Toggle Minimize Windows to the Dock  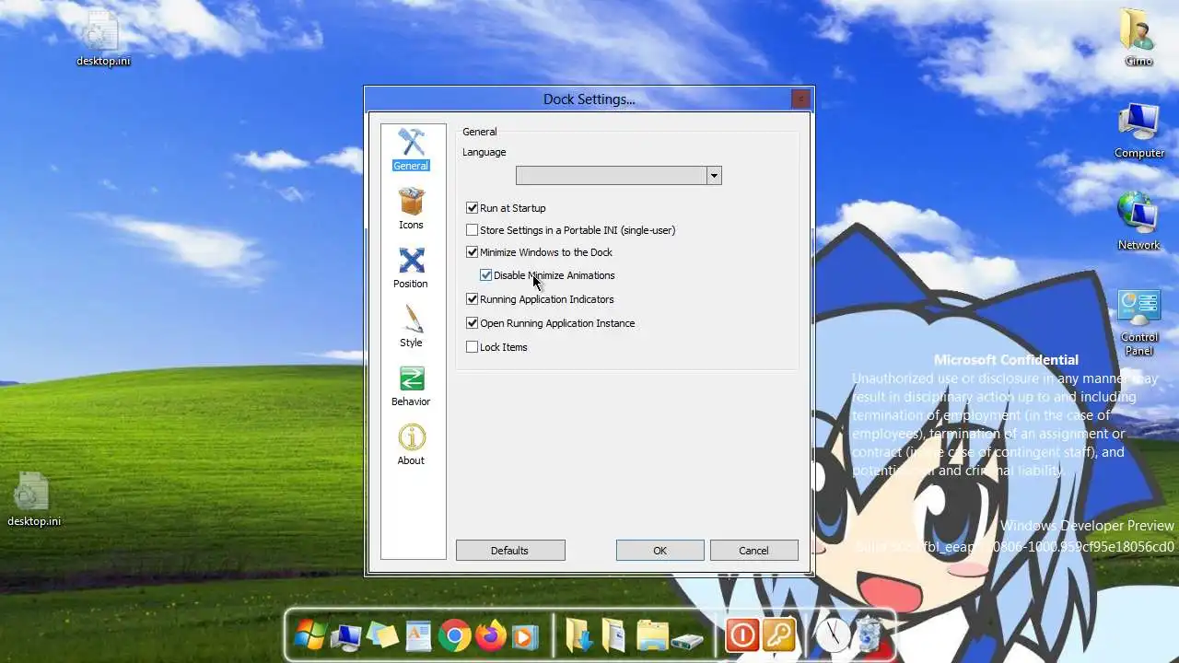[x=473, y=252]
